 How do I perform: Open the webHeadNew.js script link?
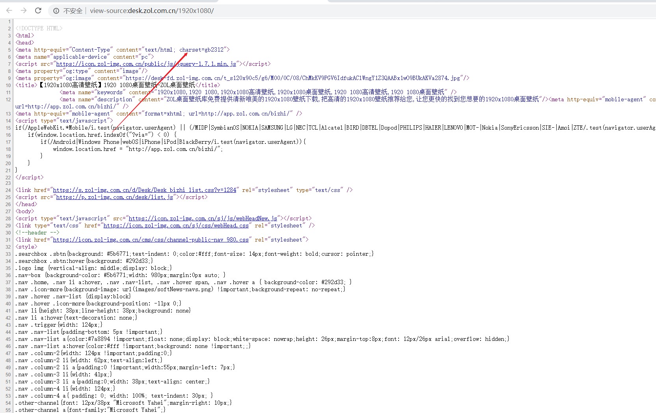(203, 218)
